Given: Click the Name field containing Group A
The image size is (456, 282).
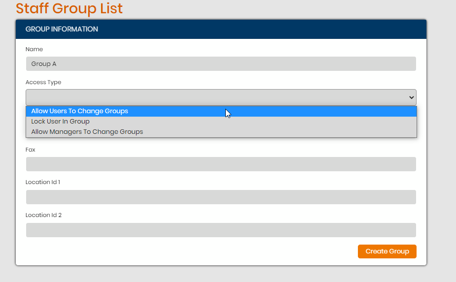Looking at the screenshot, I should [x=221, y=63].
